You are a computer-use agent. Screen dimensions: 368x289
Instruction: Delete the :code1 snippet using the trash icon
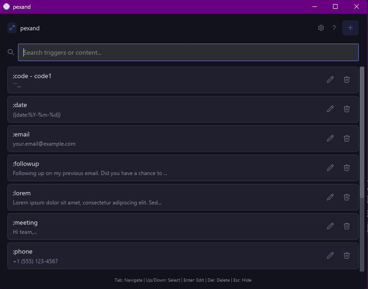346,79
